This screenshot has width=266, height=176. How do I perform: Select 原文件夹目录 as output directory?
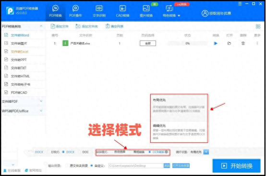76,165
